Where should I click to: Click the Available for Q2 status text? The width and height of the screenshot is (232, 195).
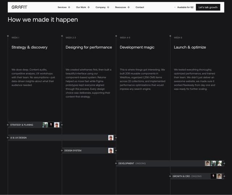[x=185, y=7]
